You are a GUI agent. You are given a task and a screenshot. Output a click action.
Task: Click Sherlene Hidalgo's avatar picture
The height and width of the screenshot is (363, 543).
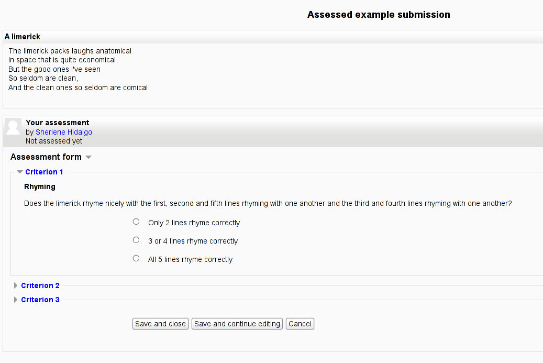click(13, 126)
